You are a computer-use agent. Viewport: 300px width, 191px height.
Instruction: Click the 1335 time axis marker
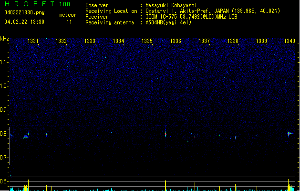point(147,41)
